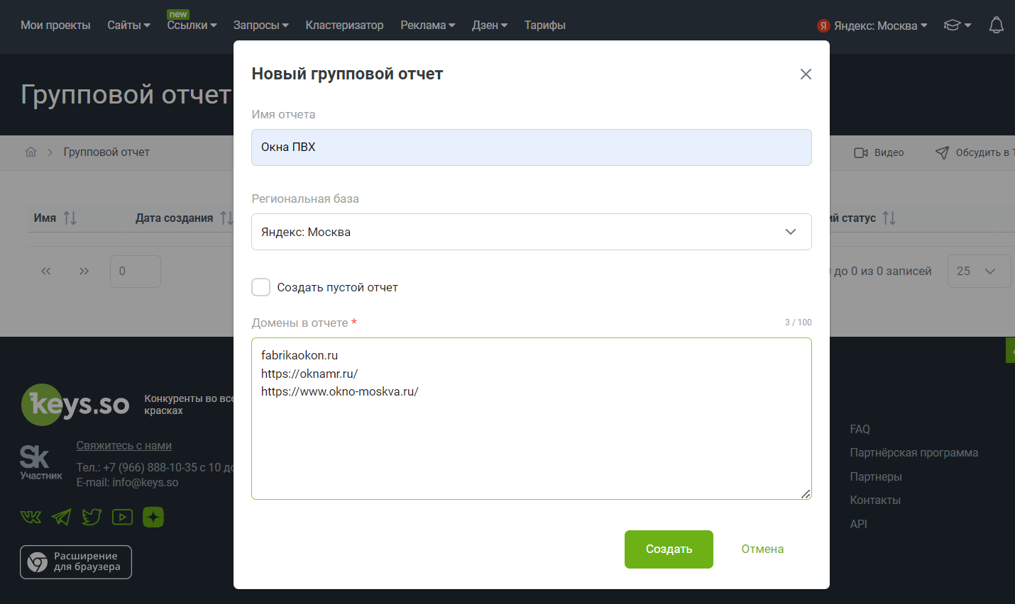This screenshot has height=604, width=1015.
Task: Click the Групповой отчет breadcrumb
Action: (106, 152)
